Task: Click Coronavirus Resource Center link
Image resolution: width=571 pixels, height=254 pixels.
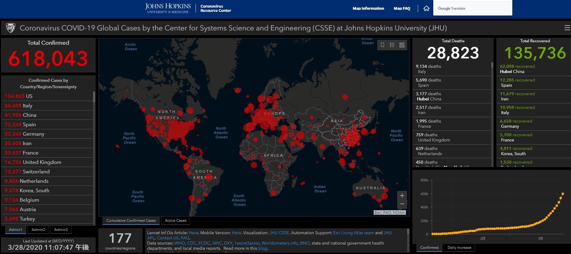Action: click(x=216, y=8)
